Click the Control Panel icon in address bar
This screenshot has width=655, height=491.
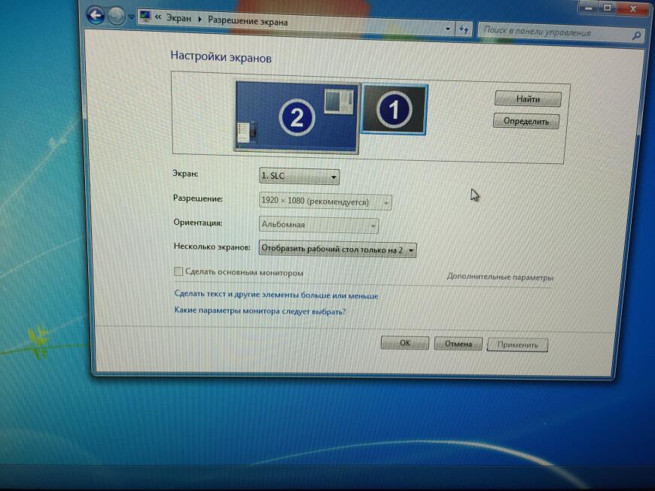click(145, 17)
